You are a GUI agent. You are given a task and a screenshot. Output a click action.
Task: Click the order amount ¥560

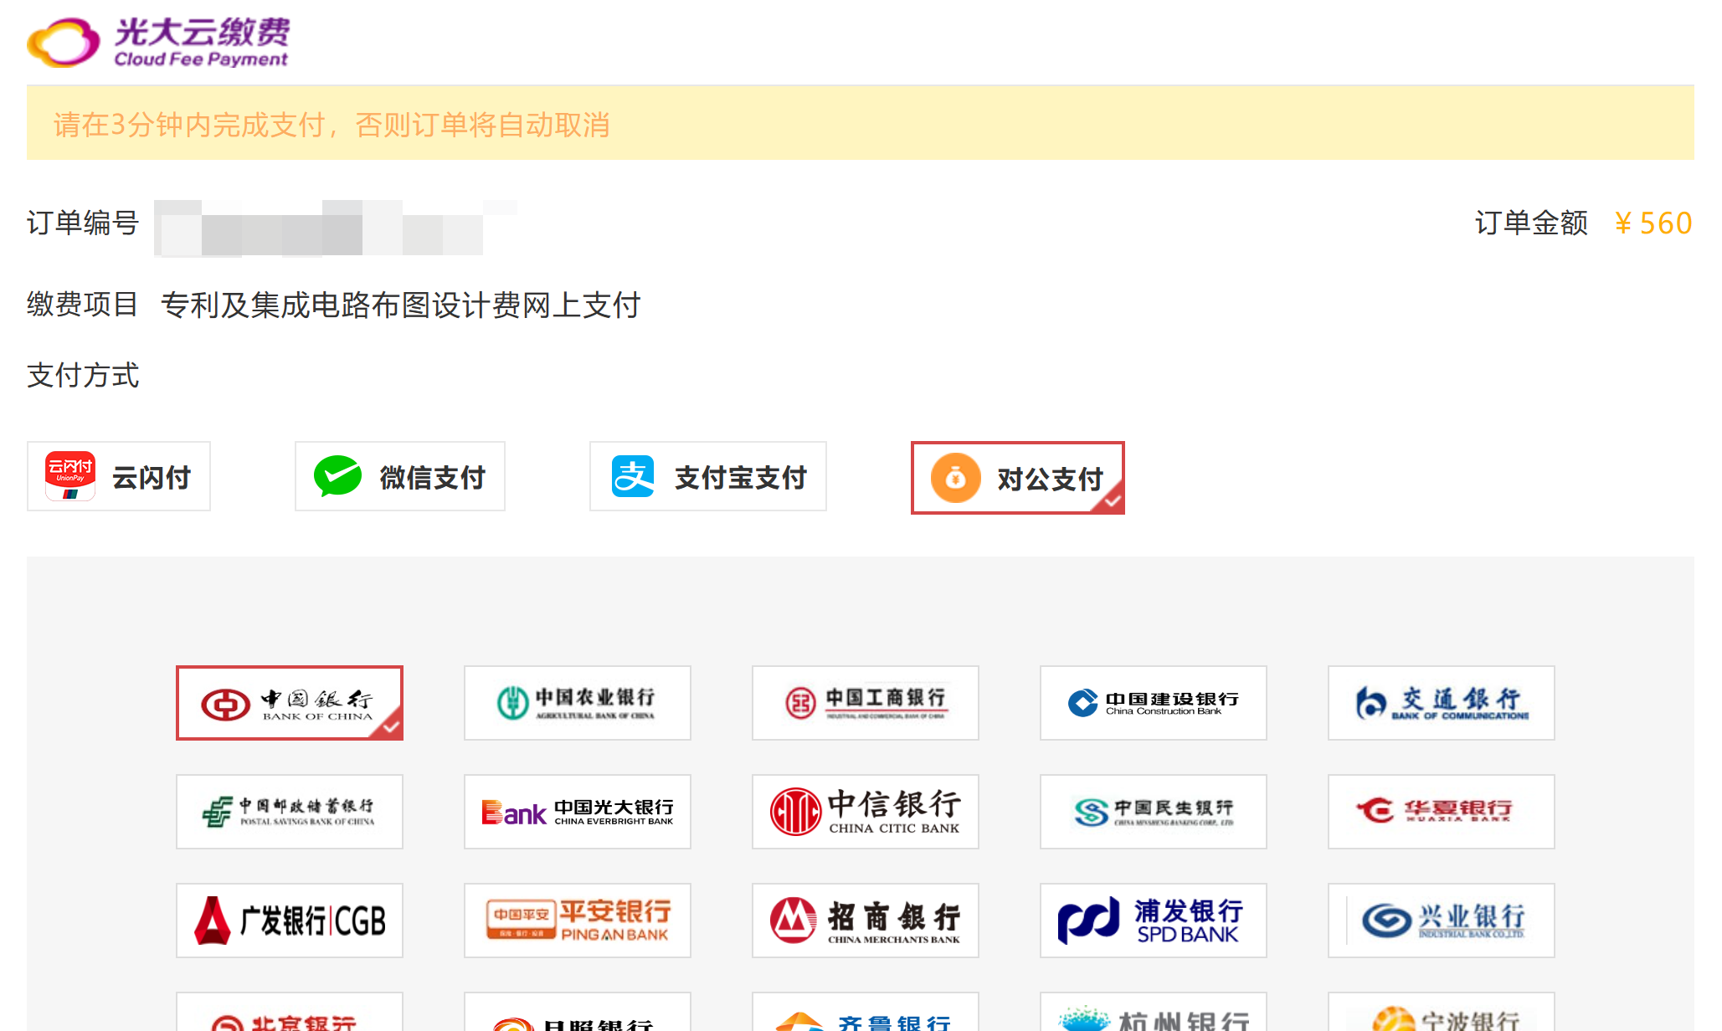pyautogui.click(x=1653, y=223)
